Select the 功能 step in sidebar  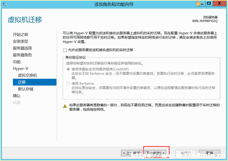(x=17, y=62)
